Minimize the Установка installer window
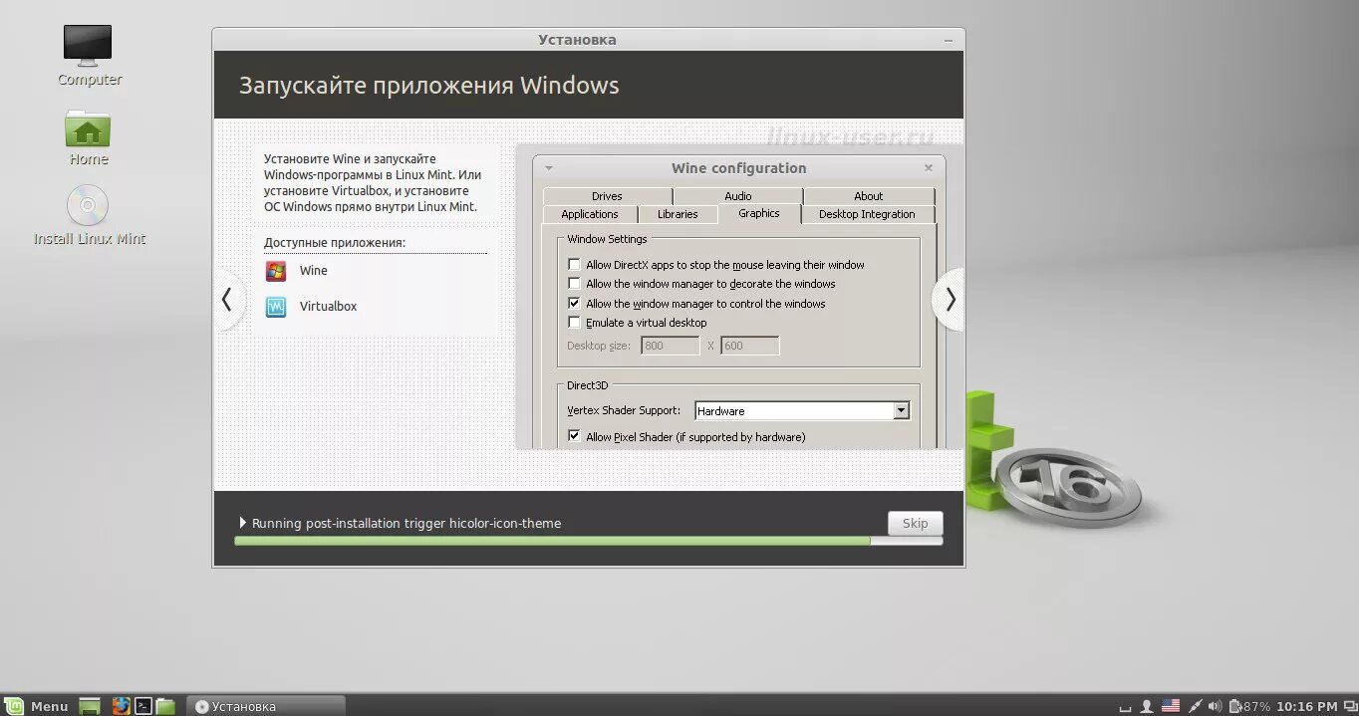 (x=949, y=41)
